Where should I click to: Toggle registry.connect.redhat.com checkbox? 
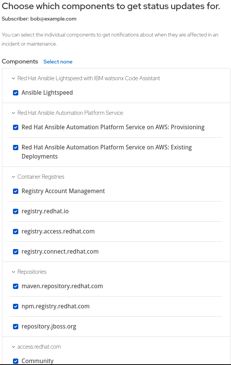pos(16,252)
